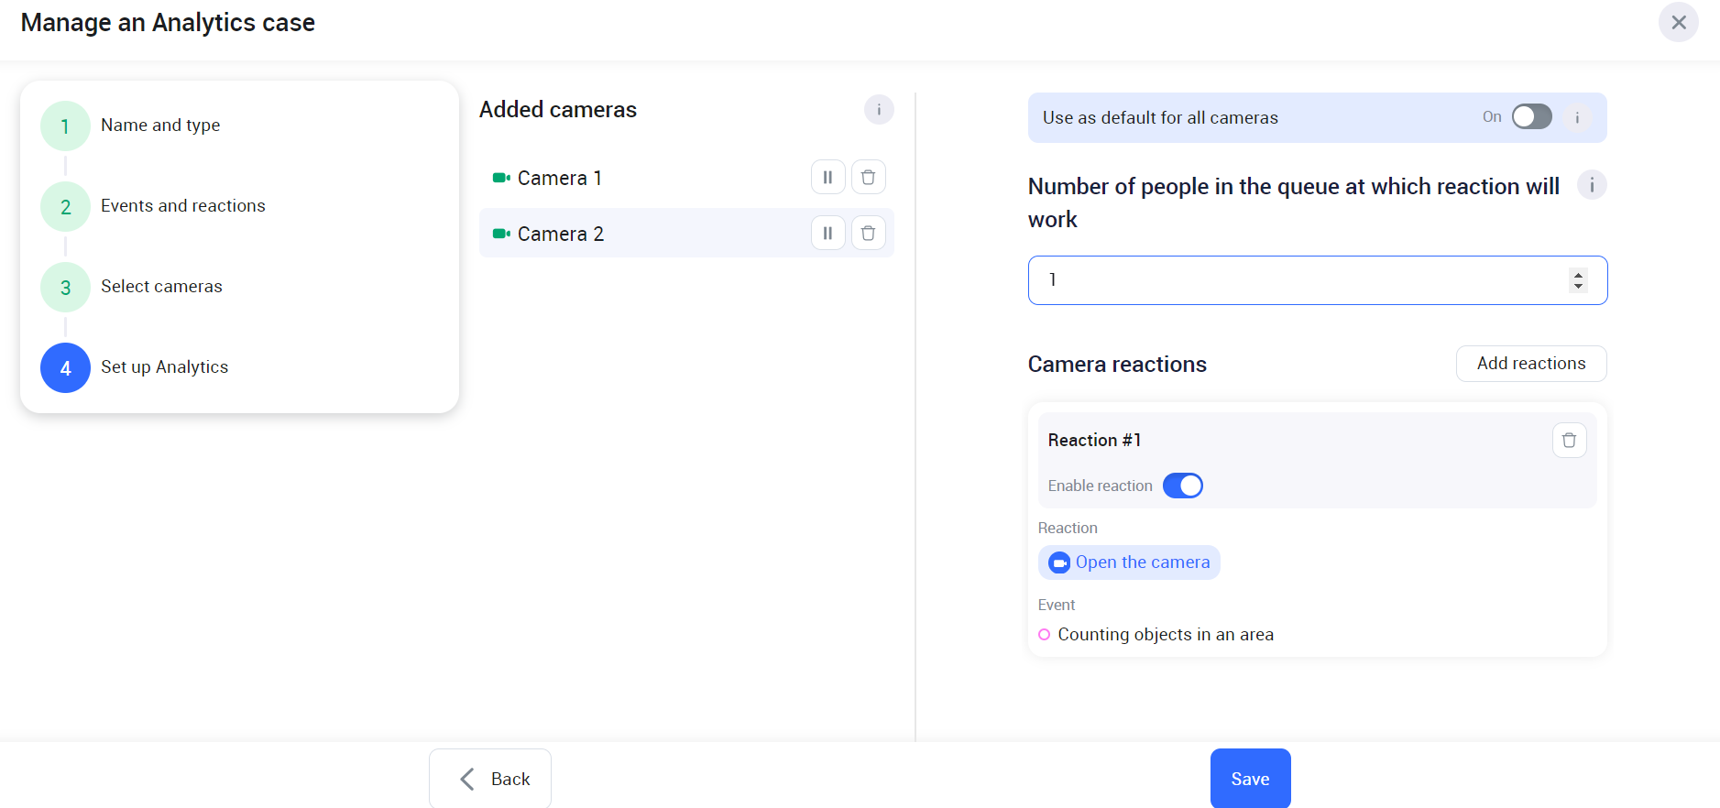This screenshot has height=808, width=1720.
Task: Select Camera 2 in the list
Action: [641, 234]
